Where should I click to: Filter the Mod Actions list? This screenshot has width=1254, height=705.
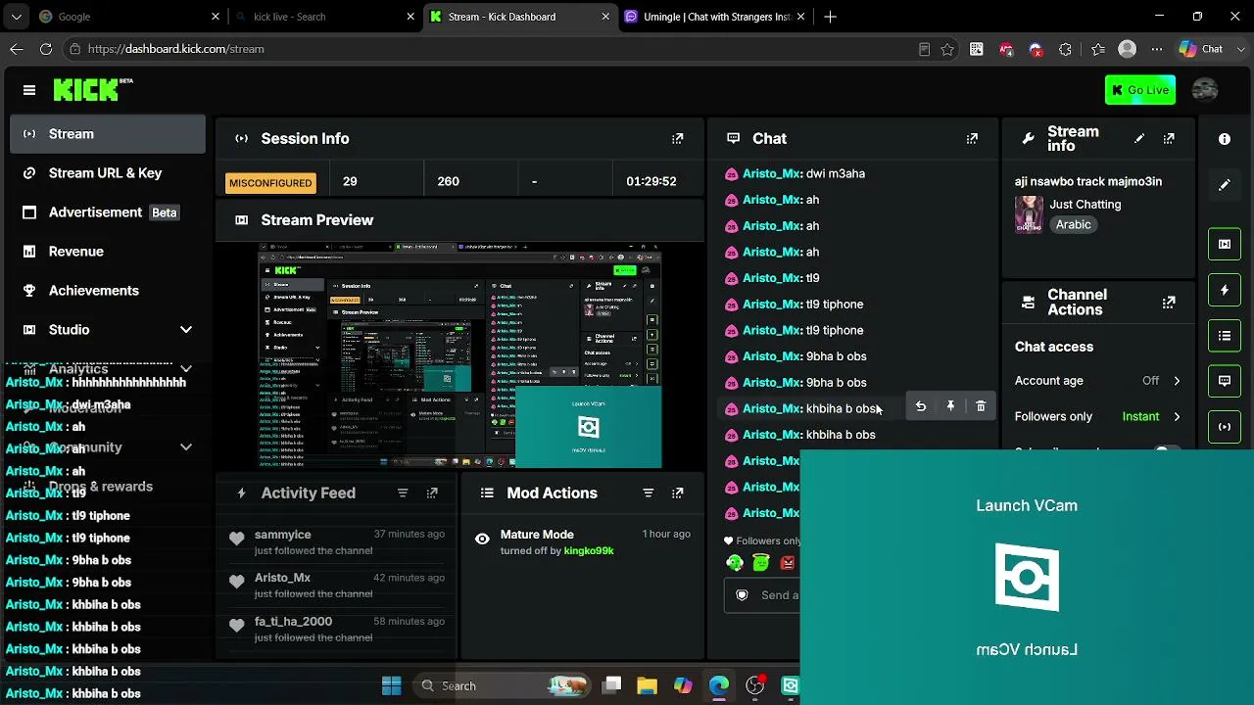click(648, 493)
